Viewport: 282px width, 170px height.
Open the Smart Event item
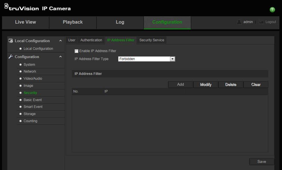click(x=33, y=107)
